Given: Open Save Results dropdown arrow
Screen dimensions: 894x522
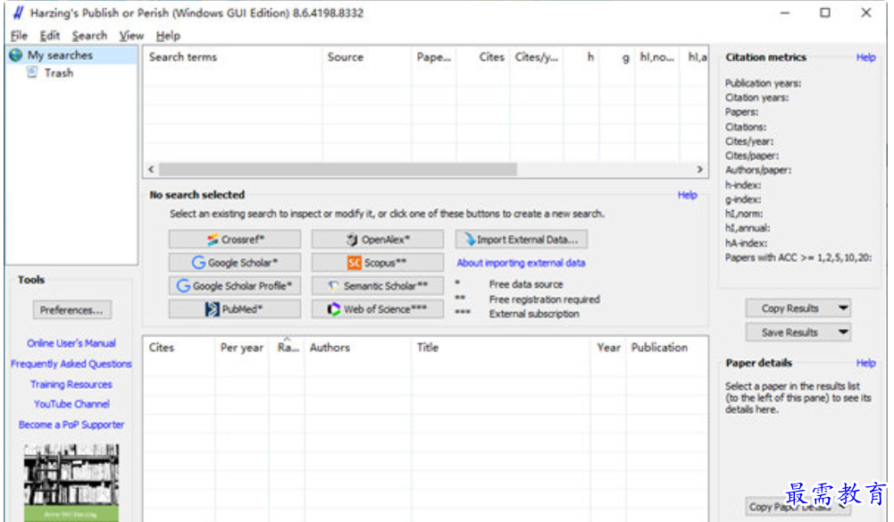Looking at the screenshot, I should 843,332.
